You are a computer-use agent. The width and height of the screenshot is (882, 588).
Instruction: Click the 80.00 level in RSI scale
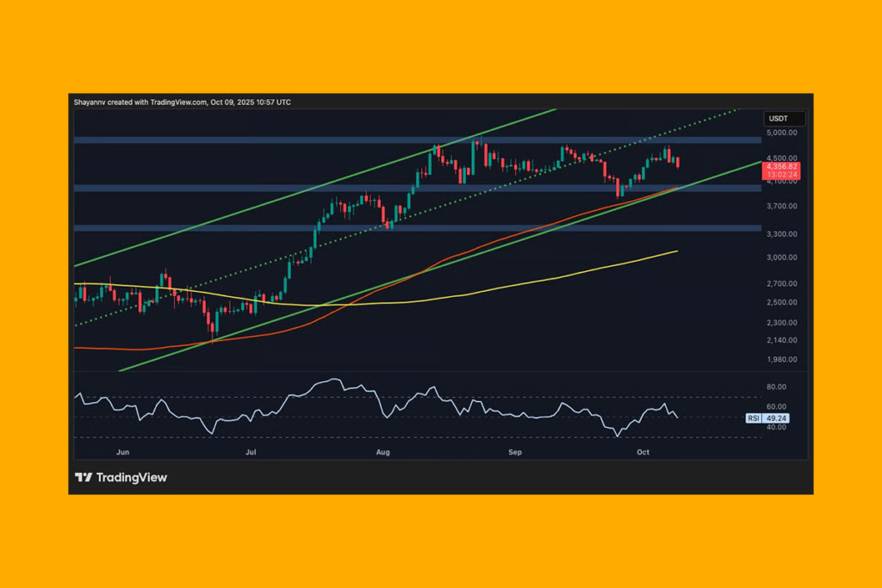(778, 386)
